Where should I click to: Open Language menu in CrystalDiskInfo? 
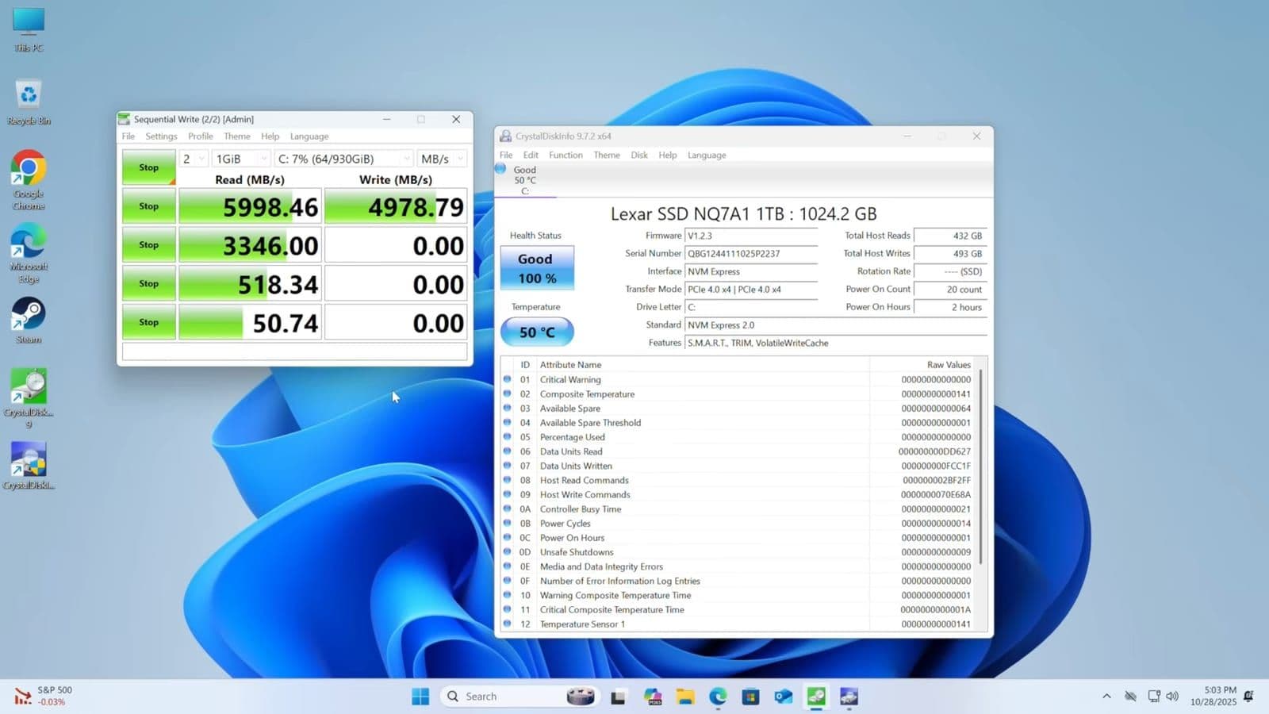pos(707,155)
